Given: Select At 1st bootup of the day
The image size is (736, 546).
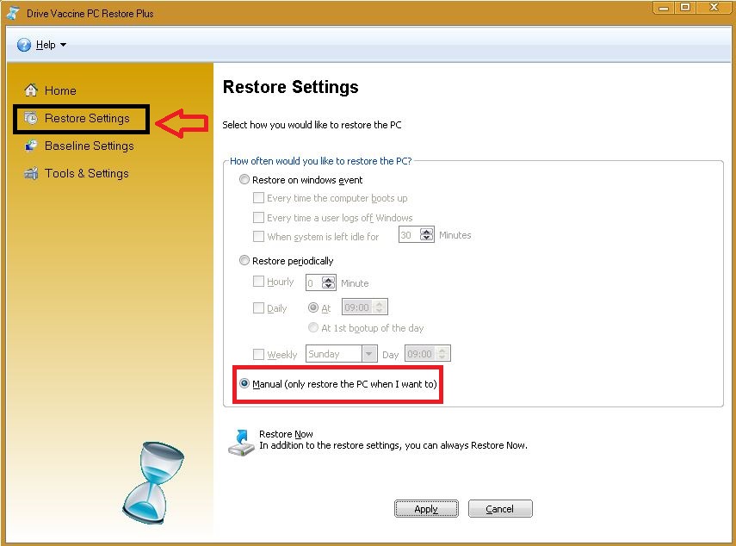Looking at the screenshot, I should tap(313, 328).
